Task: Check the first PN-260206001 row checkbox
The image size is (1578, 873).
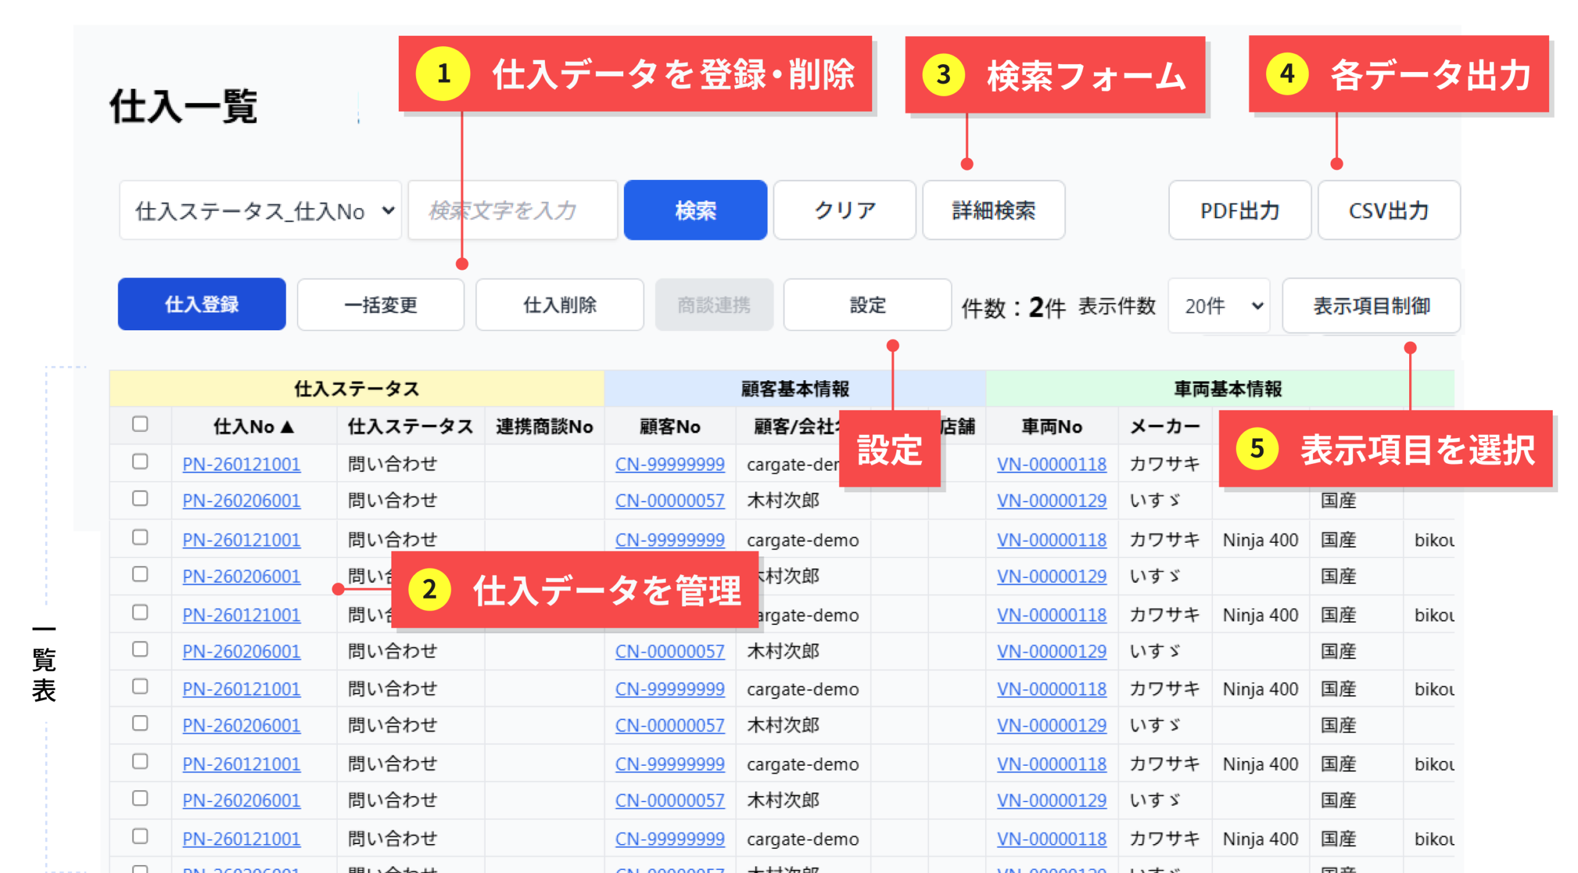Action: pos(140,498)
